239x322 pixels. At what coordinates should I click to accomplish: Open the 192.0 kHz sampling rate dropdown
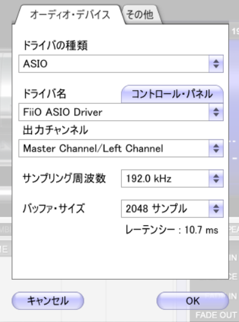[172, 178]
